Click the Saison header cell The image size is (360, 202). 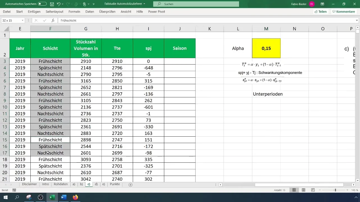(179, 48)
